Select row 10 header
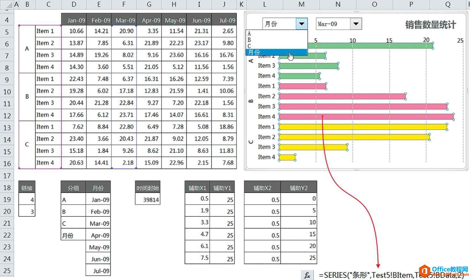This screenshot has height=280, width=471. pyautogui.click(x=7, y=92)
